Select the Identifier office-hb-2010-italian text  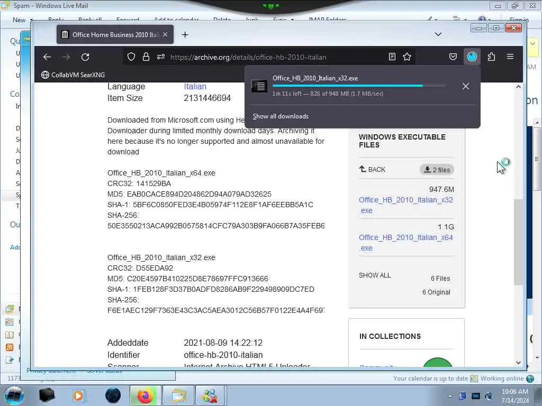[223, 355]
